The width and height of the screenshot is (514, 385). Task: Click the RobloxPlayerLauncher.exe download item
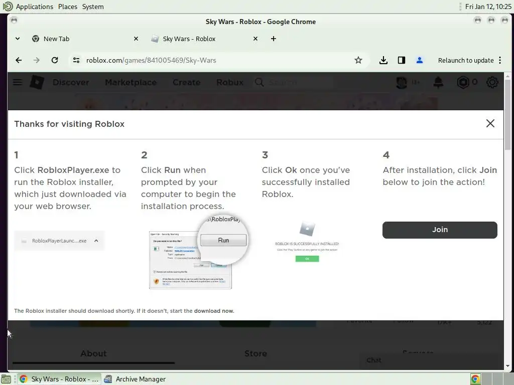[59, 241]
